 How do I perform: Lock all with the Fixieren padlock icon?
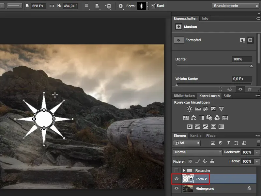tap(212, 161)
